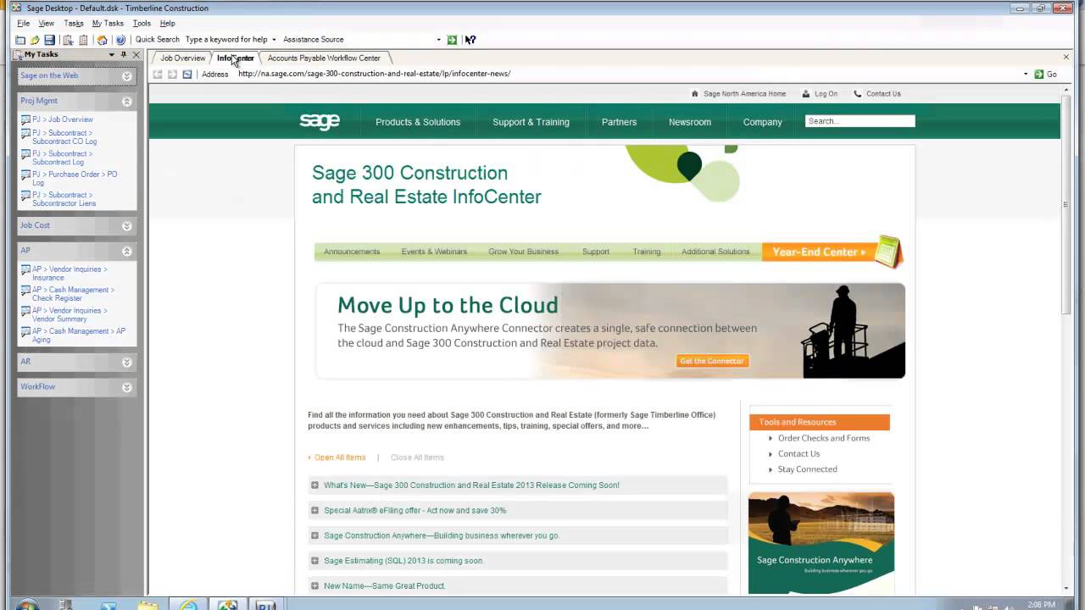
Task: Click the Sage logo in green banner
Action: (320, 121)
